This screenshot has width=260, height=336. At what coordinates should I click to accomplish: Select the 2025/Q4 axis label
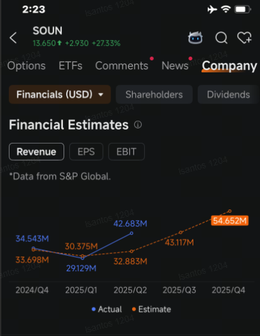click(x=228, y=290)
